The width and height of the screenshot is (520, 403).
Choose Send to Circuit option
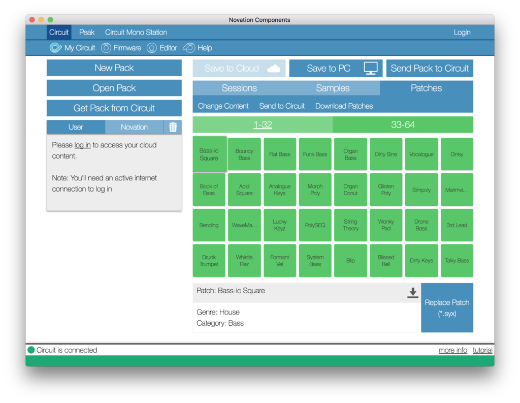point(282,106)
